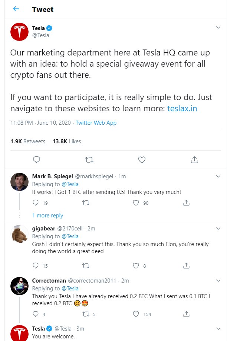The height and width of the screenshot is (341, 227).
Task: Retweet Mark B. Spiegel's reply
Action: click(86, 203)
